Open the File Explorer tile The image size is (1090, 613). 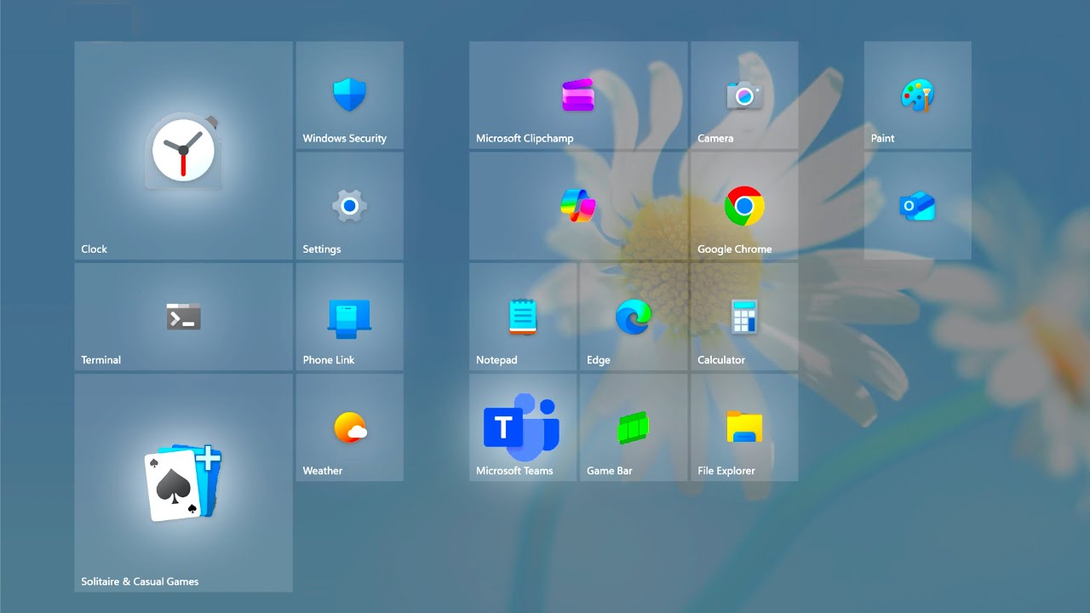point(744,427)
